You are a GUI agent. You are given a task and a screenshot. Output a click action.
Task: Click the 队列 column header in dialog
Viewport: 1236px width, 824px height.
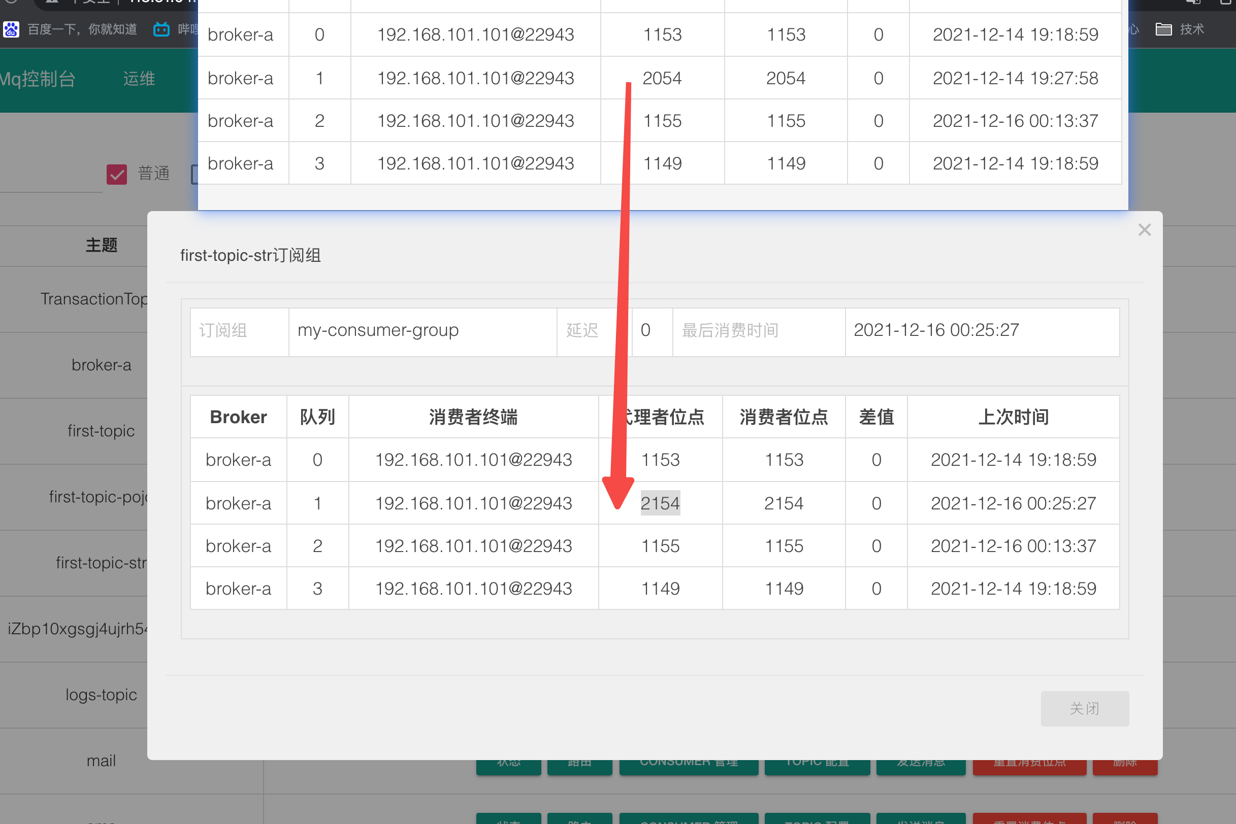click(317, 417)
